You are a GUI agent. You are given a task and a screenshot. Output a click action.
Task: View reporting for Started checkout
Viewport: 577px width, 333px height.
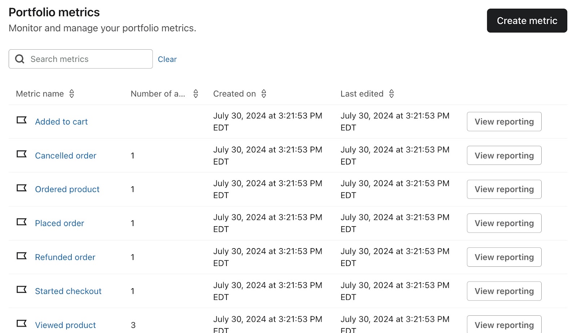[504, 291]
